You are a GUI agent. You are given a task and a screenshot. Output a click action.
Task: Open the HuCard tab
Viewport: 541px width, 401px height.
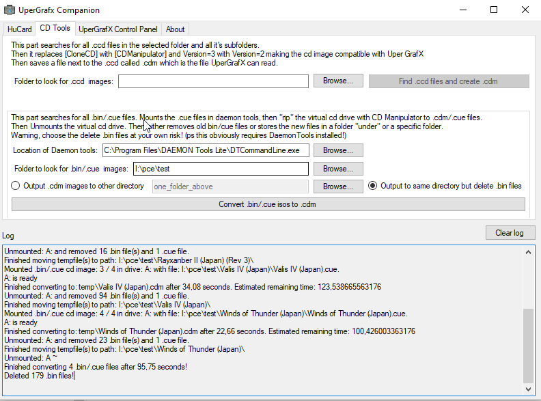(19, 29)
